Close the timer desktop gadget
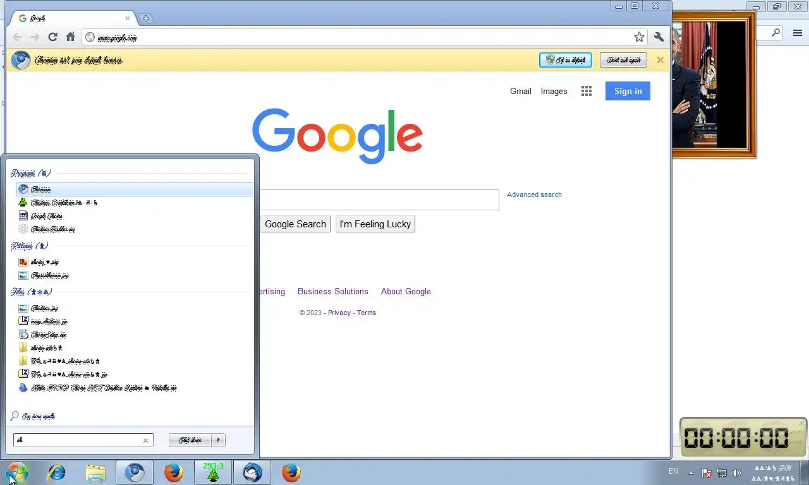Viewport: 809px width, 485px height. (801, 423)
